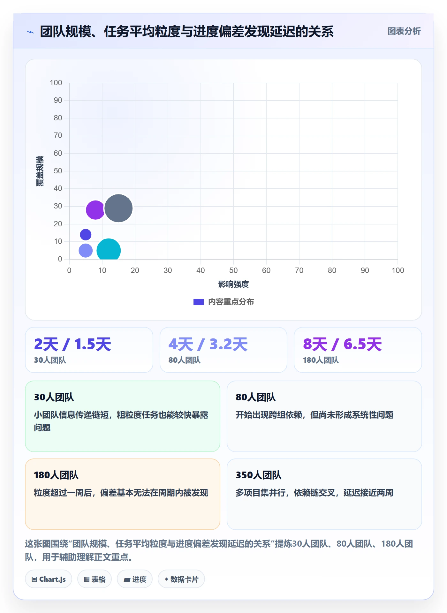The width and height of the screenshot is (447, 613).
Task: Click the 内容重点分布 legend label
Action: pyautogui.click(x=231, y=302)
